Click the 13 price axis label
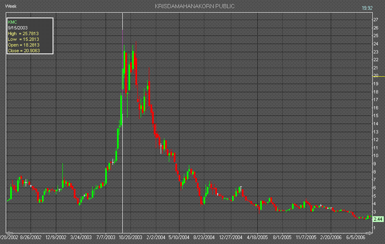 click(x=376, y=132)
